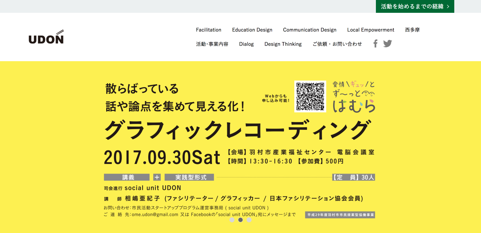Viewport: 481px width, 233px height.
Task: Select the third carousel dot
Action: coord(249,220)
